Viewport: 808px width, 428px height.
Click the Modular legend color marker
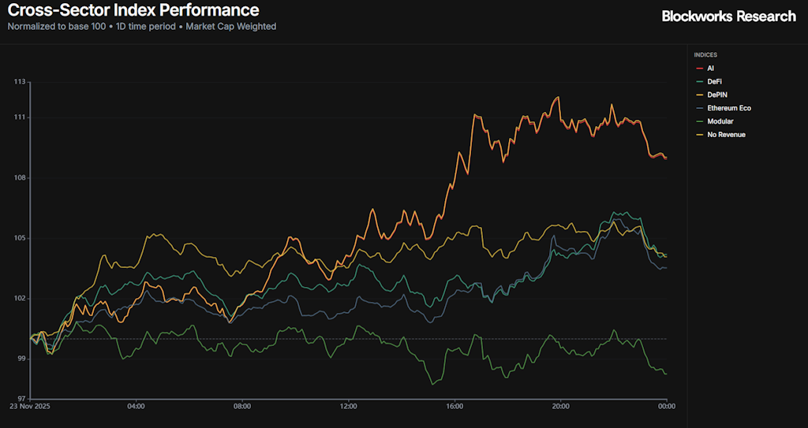pos(699,121)
